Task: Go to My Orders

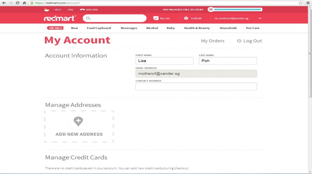Action: [213, 41]
